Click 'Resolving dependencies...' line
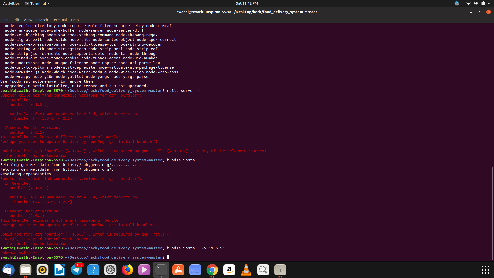The height and width of the screenshot is (278, 494). pyautogui.click(x=29, y=174)
